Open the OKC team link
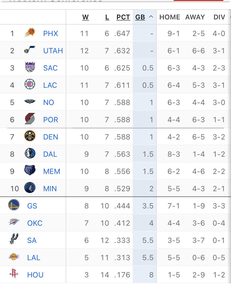231x286 pixels. 35,223
